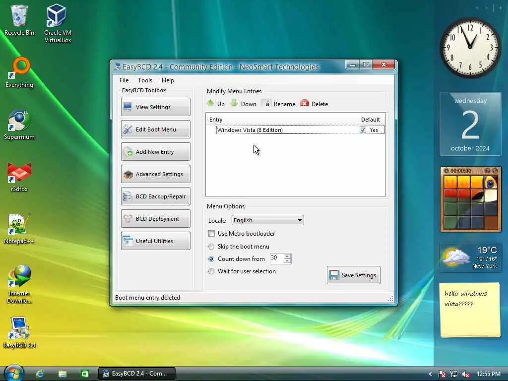Launch Internet Explorer from quick launch
The height and width of the screenshot is (381, 508).
click(40, 374)
